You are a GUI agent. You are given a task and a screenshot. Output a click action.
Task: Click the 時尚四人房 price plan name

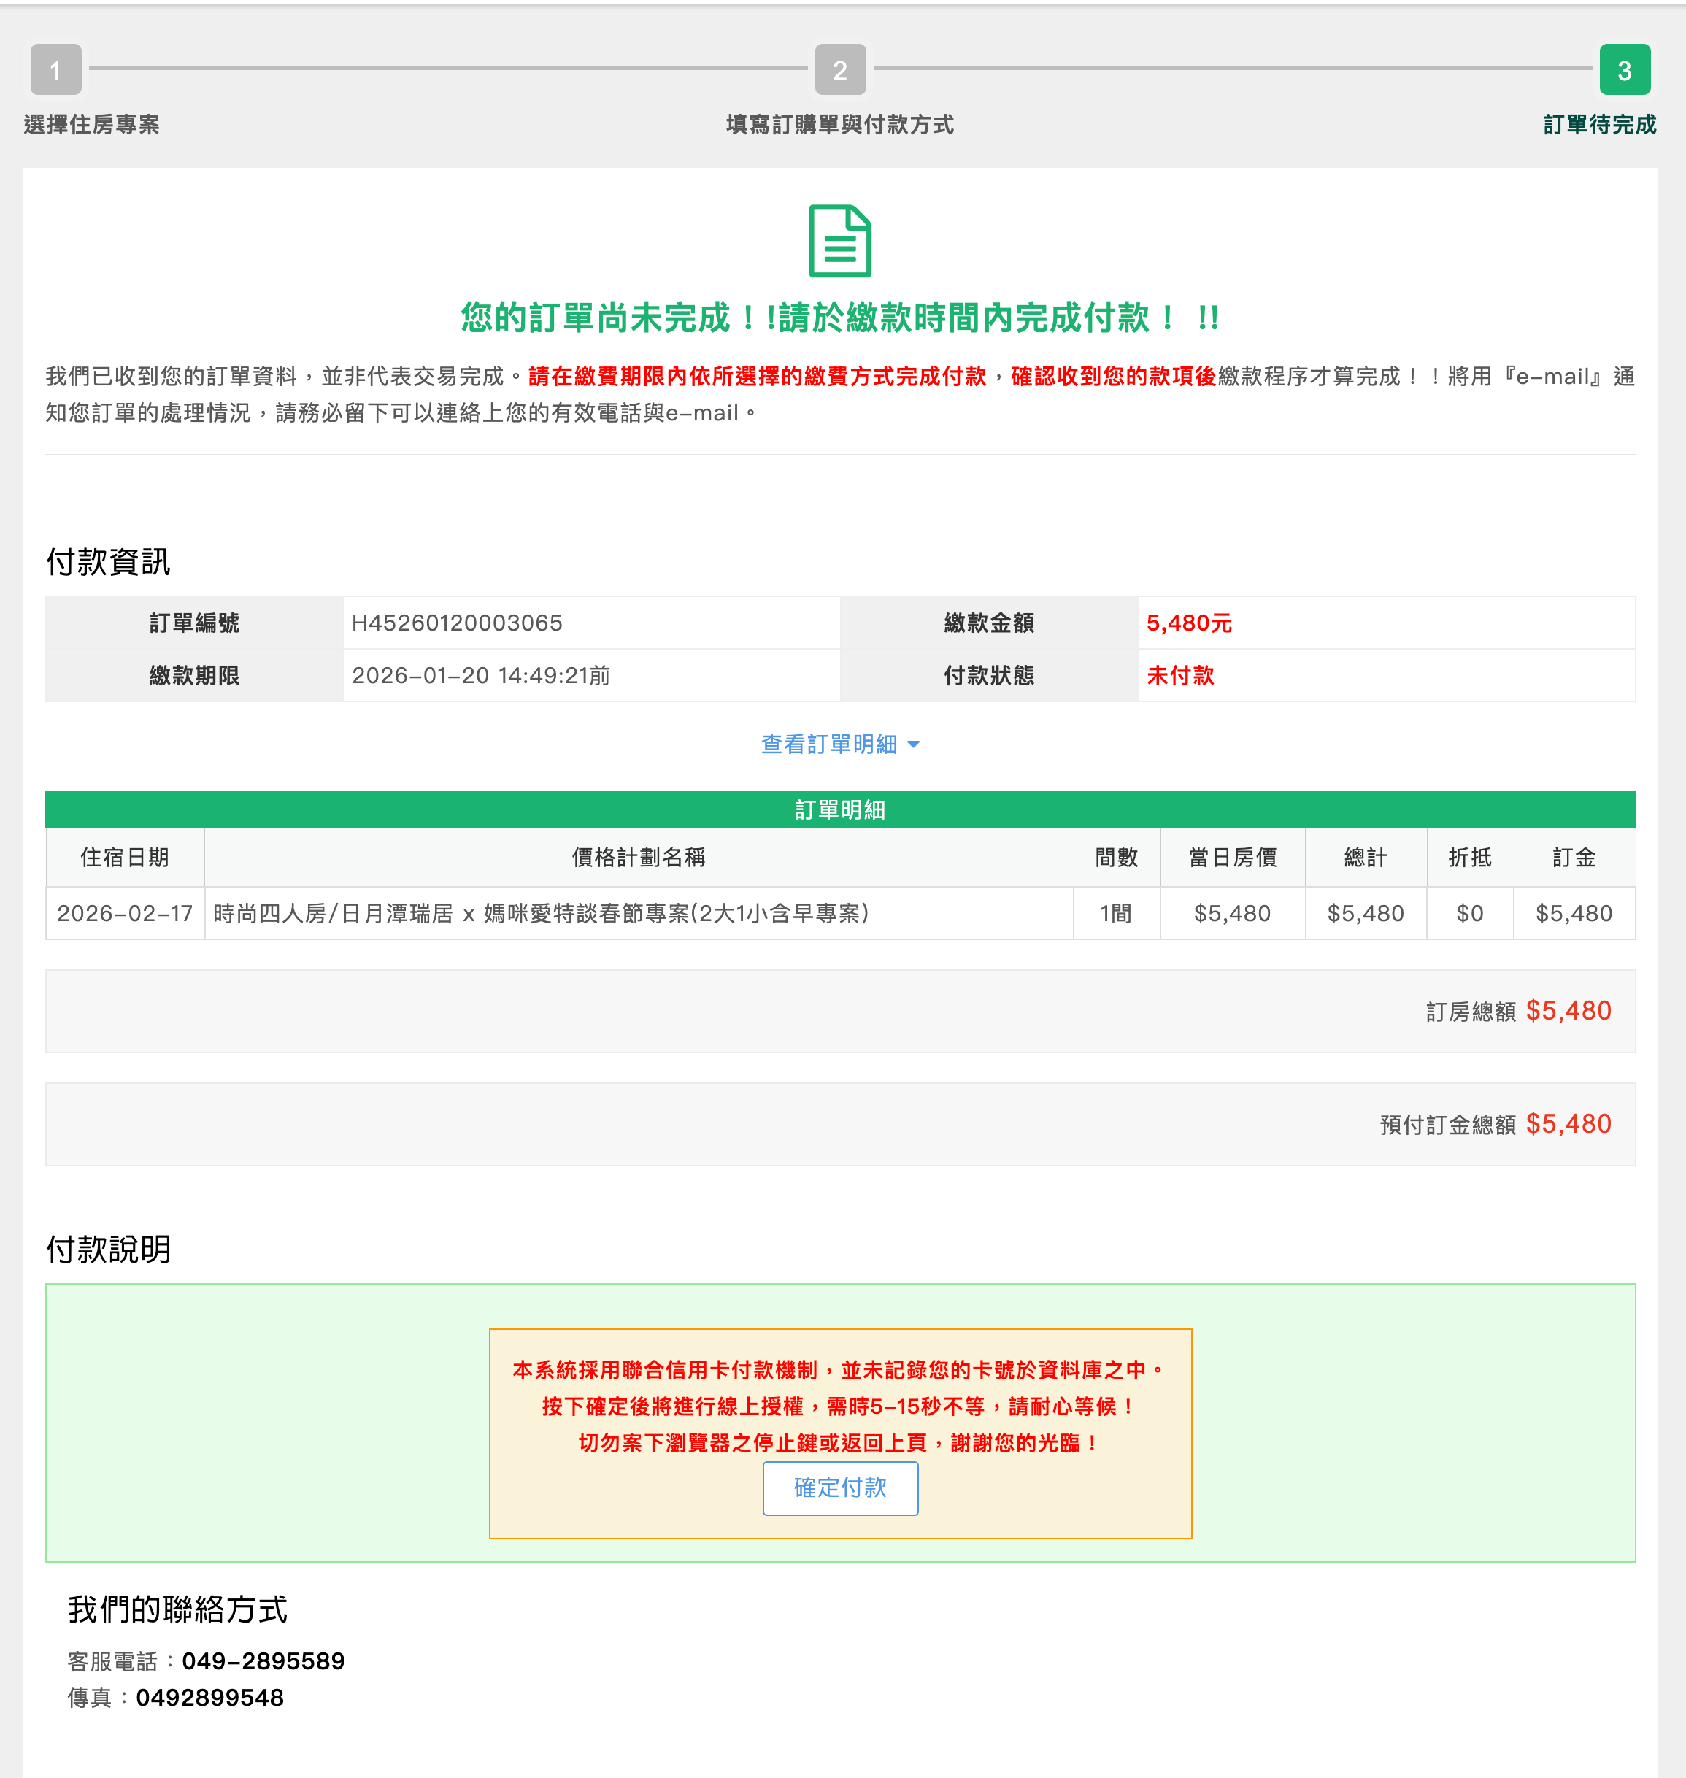click(x=541, y=913)
